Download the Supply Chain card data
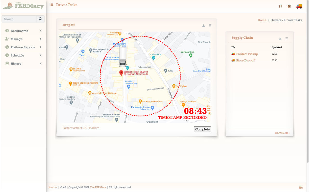The image size is (309, 192). [280, 38]
